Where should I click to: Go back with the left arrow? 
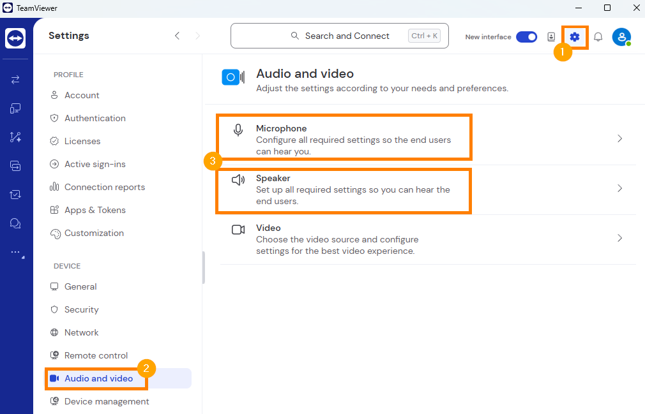pyautogui.click(x=178, y=36)
